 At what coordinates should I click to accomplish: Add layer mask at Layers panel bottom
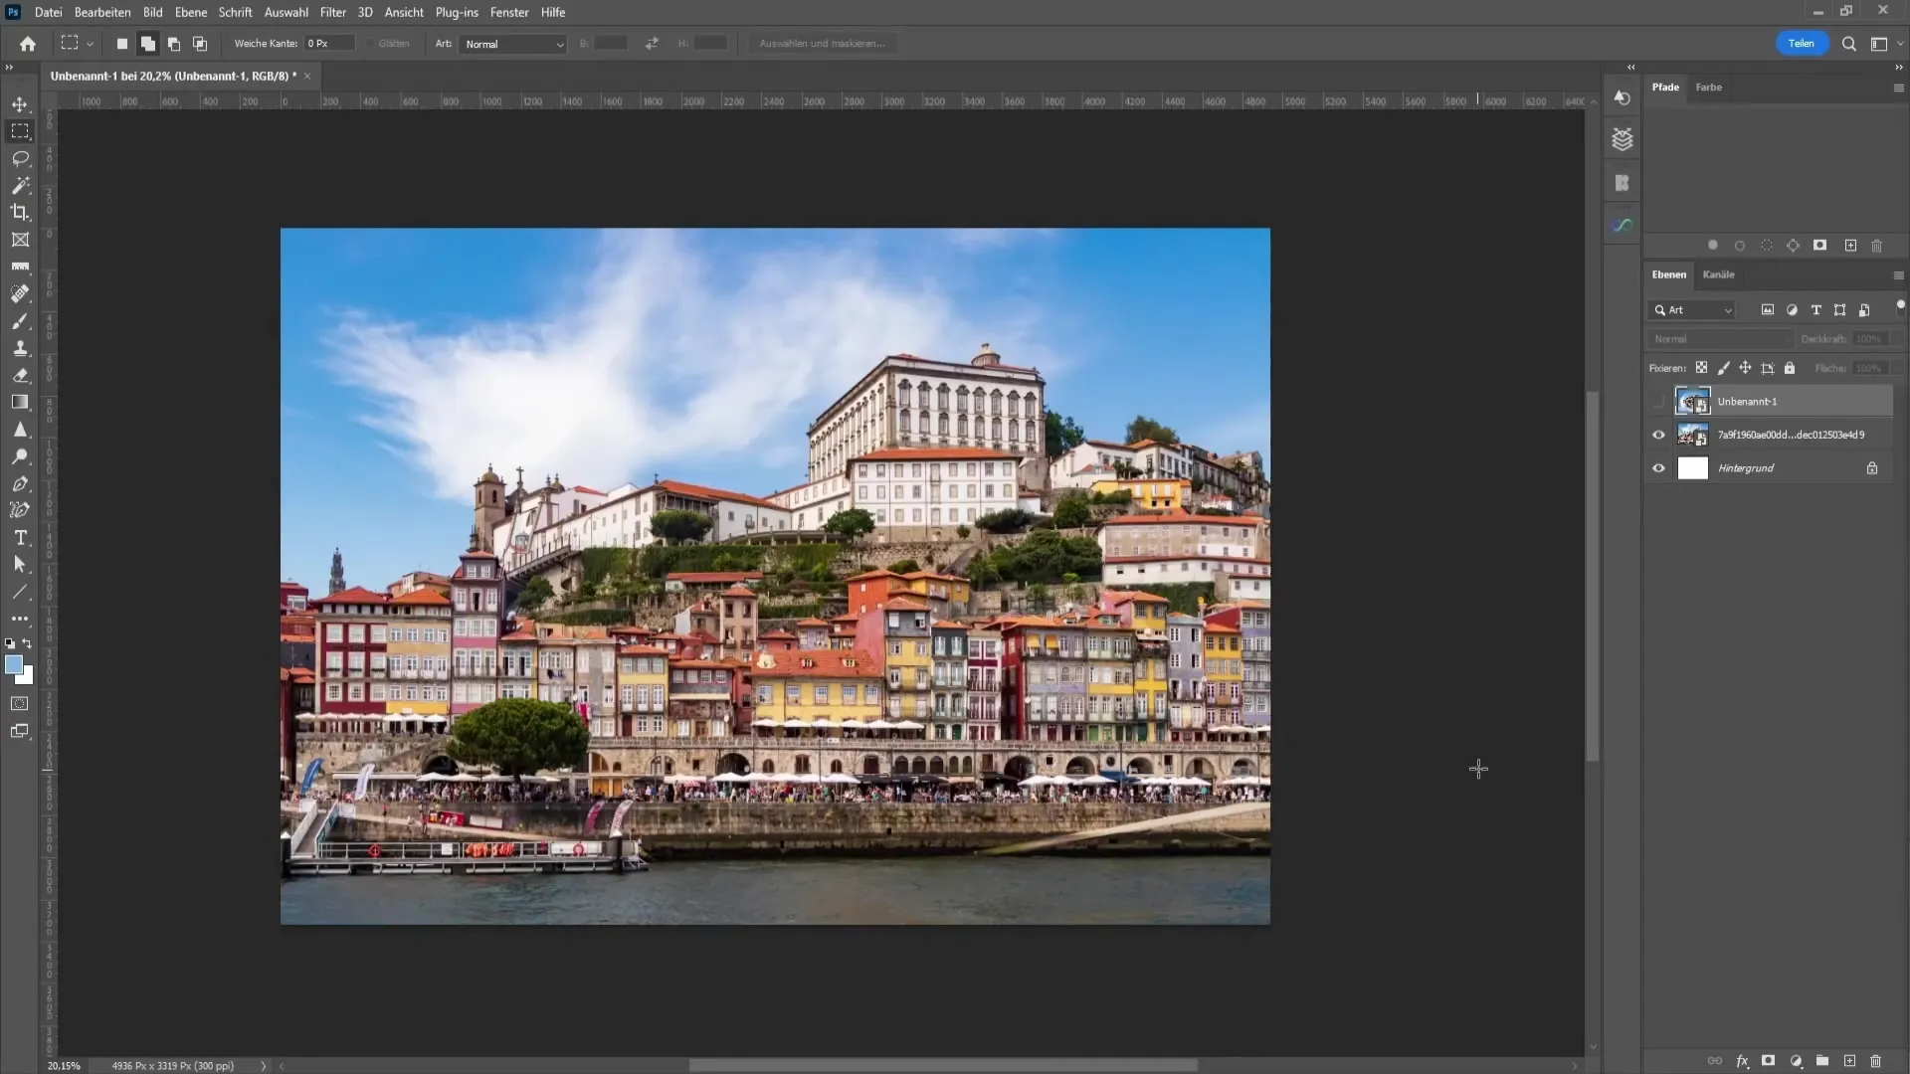click(x=1768, y=1061)
